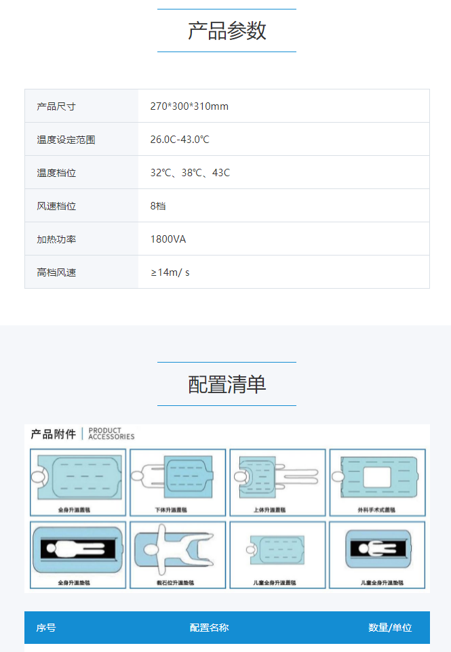The width and height of the screenshot is (451, 652).
Task: Select the 儿童全身升温垫毯 accessory picture
Action: tap(377, 554)
